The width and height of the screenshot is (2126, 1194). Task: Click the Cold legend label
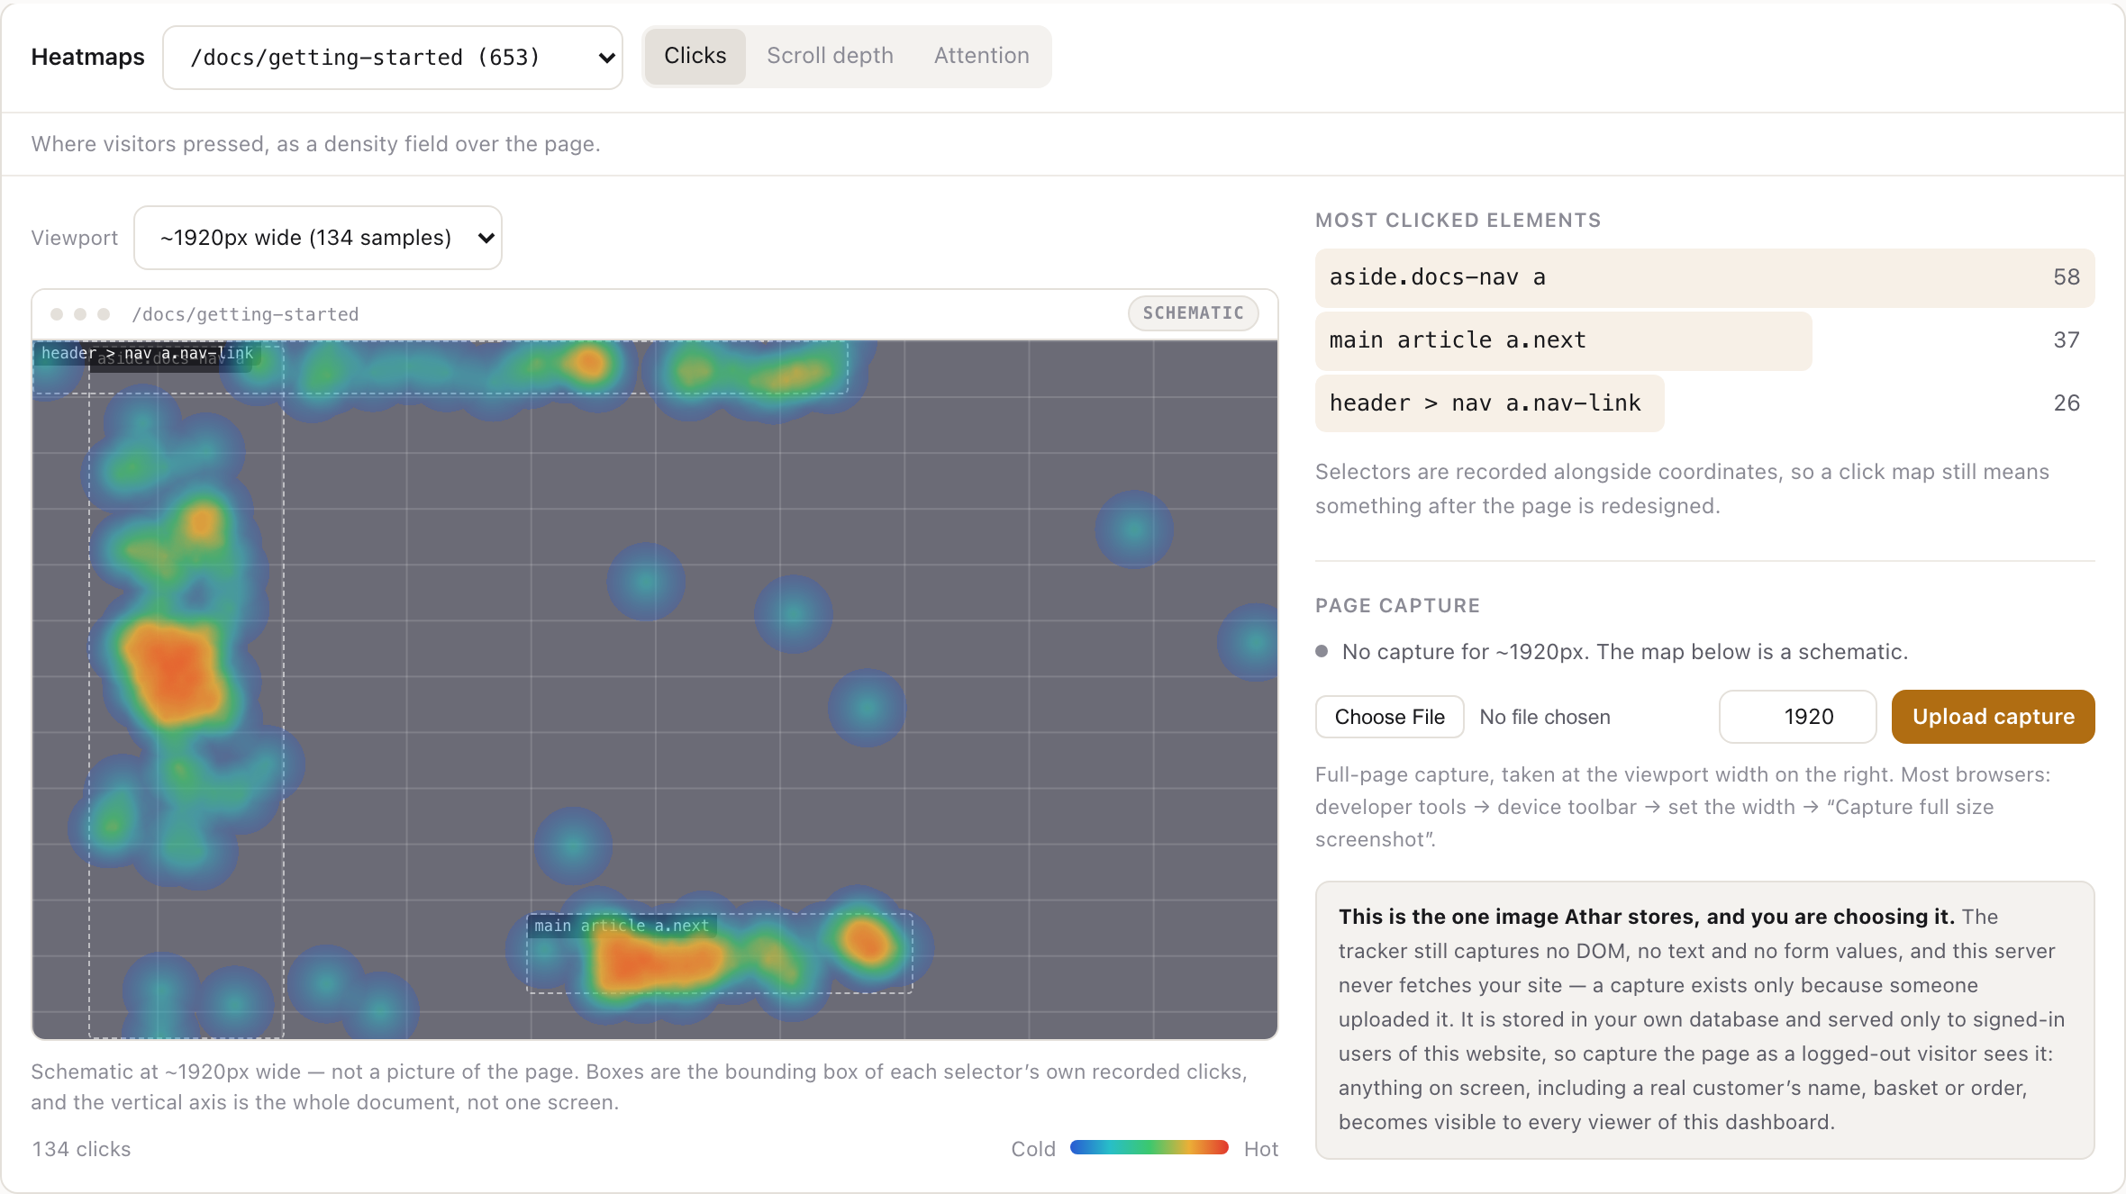[1033, 1149]
